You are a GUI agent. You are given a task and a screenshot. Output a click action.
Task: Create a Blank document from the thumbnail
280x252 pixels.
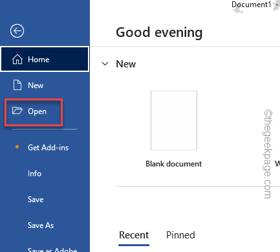click(174, 120)
